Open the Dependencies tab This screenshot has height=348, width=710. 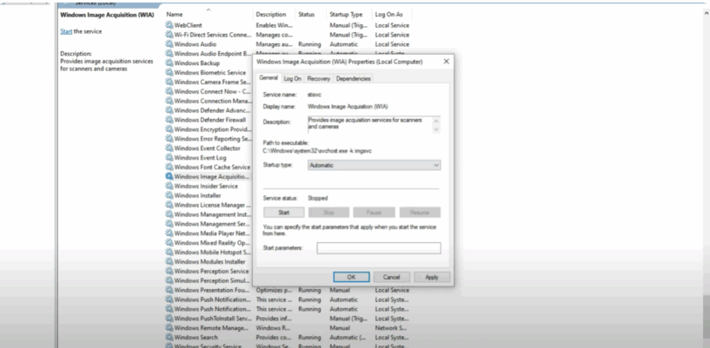(353, 78)
